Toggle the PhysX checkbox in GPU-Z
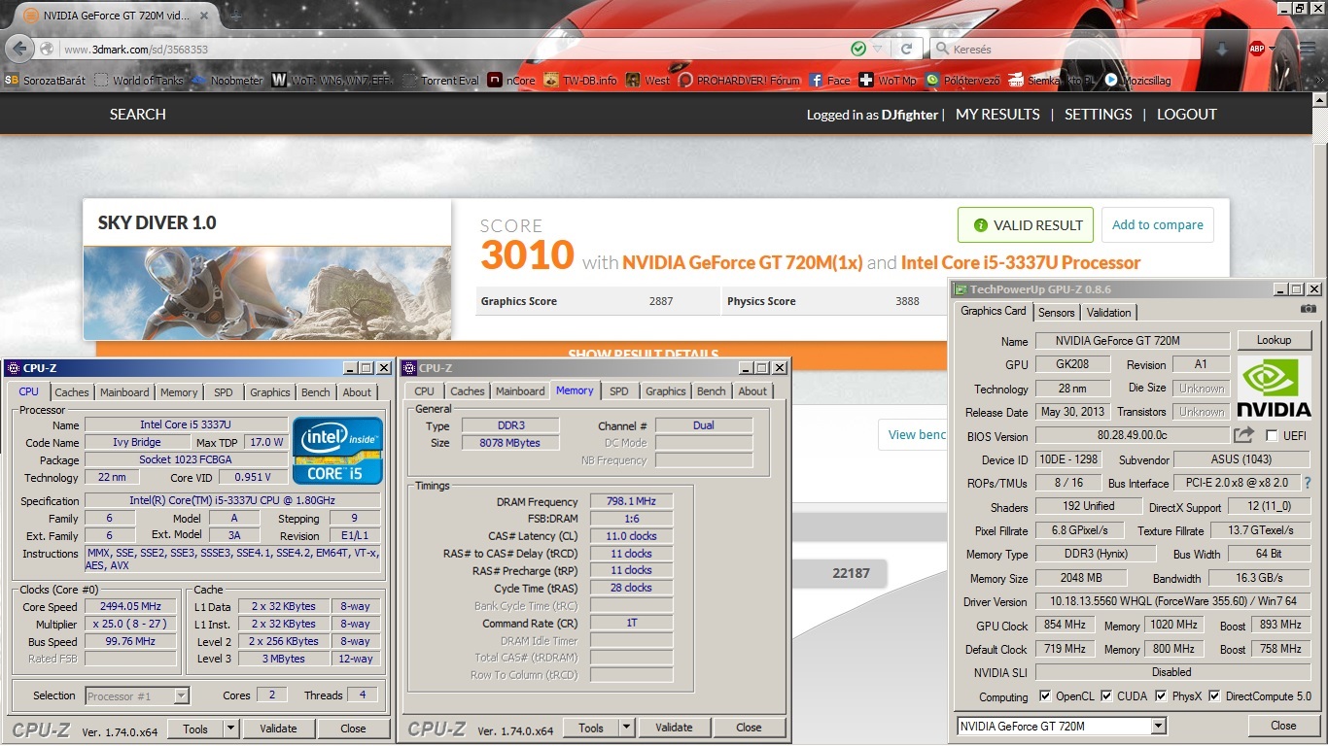This screenshot has width=1328, height=746. [1161, 696]
